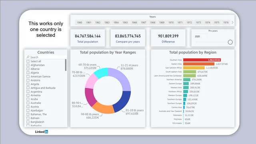Screen dimensions: 256x144
Task: Click the Countries search field
Action: pyautogui.click(x=46, y=57)
